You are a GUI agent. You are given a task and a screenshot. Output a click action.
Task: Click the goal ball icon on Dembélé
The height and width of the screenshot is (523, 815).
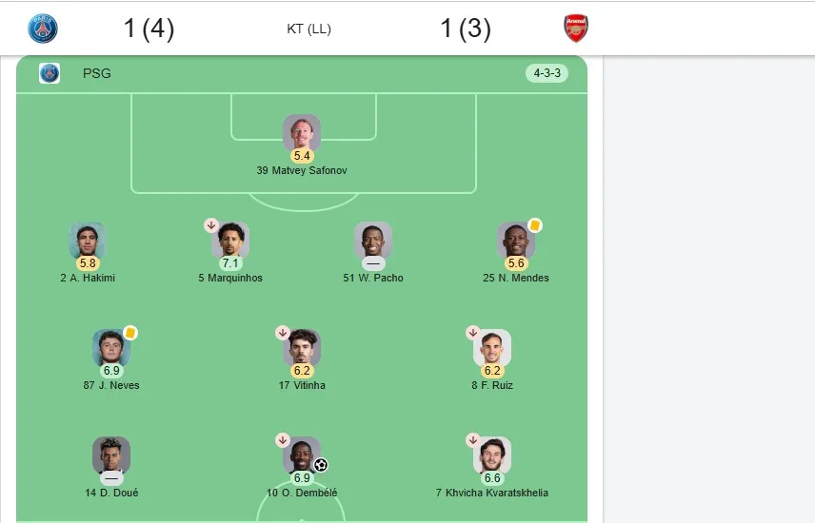(x=321, y=465)
